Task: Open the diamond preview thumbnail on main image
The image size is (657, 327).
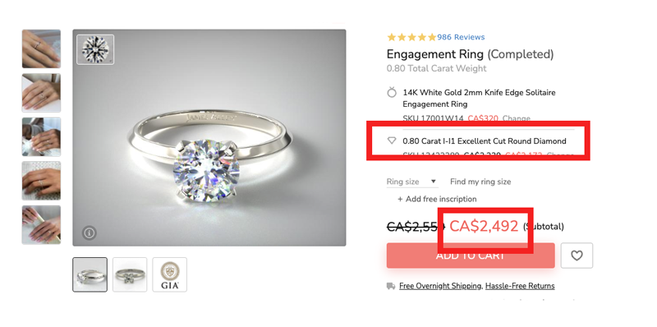Action: [95, 49]
